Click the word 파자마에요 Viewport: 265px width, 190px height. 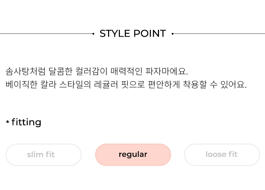(167, 71)
